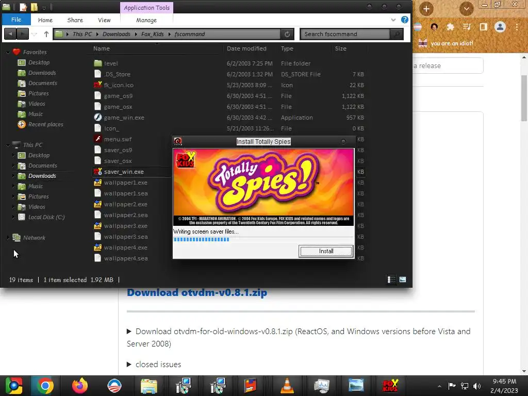Open Explorer help question mark icon
528x396 pixels.
404,20
